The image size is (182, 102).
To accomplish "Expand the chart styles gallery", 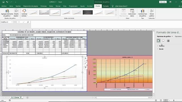I will [116, 15].
